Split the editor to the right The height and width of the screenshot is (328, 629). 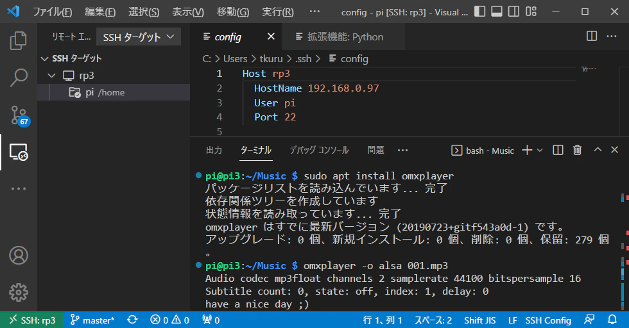click(x=592, y=36)
